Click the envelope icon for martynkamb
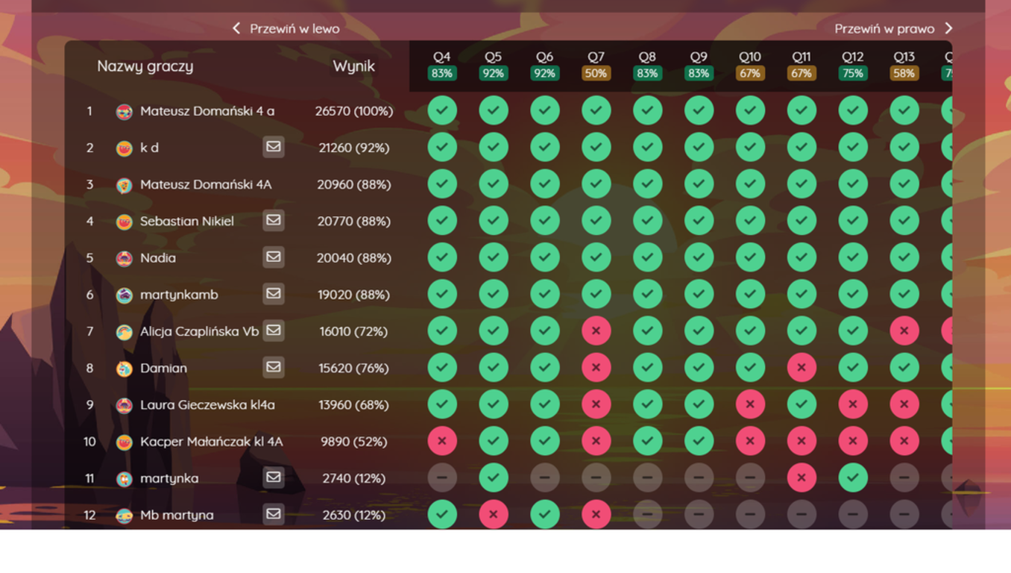 click(x=274, y=294)
